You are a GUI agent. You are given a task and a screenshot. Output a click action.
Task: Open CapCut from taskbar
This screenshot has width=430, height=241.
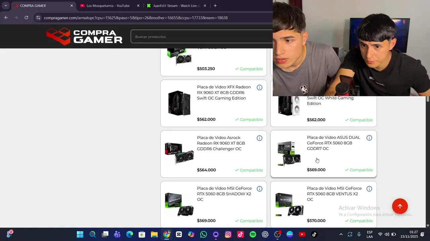179,234
